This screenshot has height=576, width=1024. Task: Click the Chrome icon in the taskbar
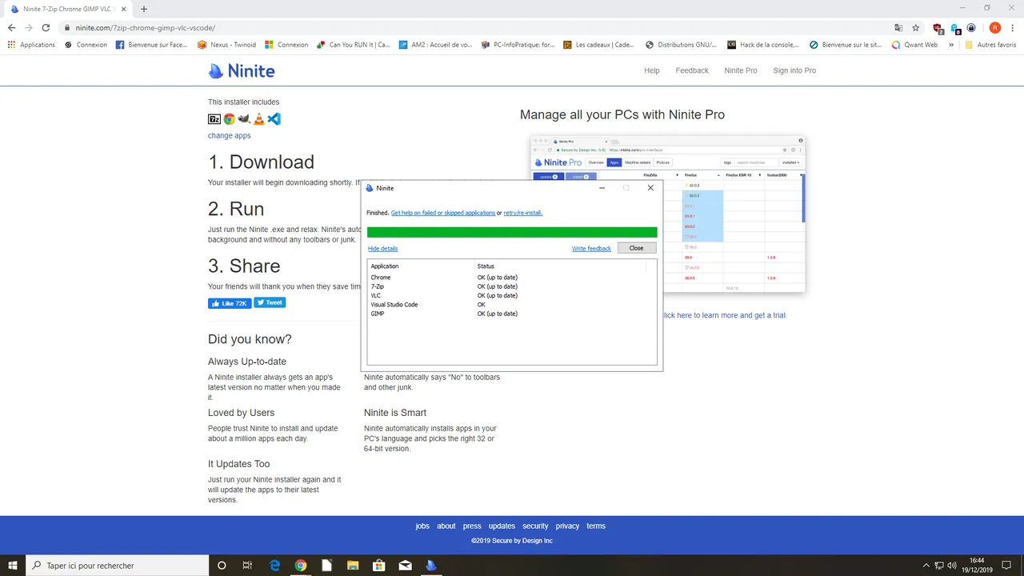pyautogui.click(x=301, y=566)
